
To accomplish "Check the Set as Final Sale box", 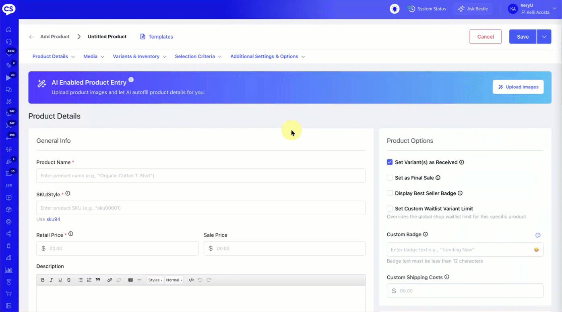I will point(390,178).
